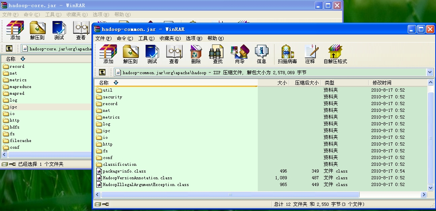Click key icon in hadoop-core status bar
Image resolution: width=436 pixels, height=211 pixels.
coord(12,164)
